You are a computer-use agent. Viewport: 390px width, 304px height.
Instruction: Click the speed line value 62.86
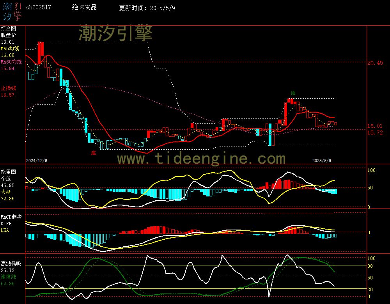[8, 284]
